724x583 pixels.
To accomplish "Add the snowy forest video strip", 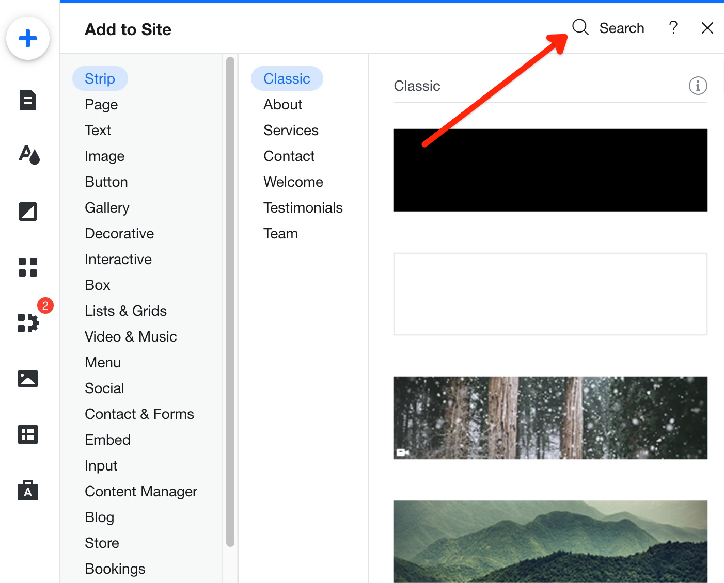I will (x=550, y=418).
